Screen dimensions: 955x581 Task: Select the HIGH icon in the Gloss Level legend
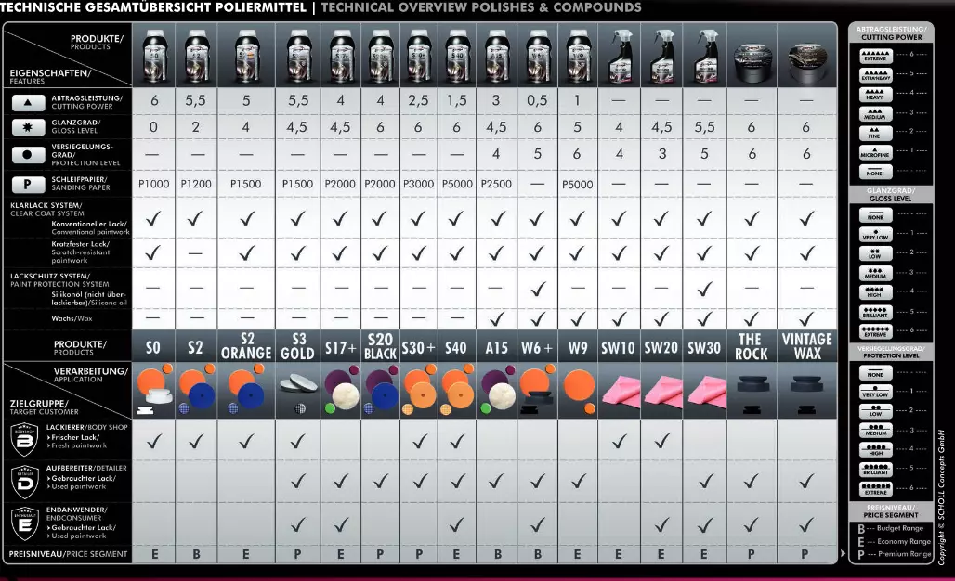876,292
